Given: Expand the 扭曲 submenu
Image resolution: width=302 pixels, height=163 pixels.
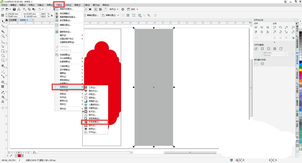Looking at the screenshot, I should (x=69, y=94).
